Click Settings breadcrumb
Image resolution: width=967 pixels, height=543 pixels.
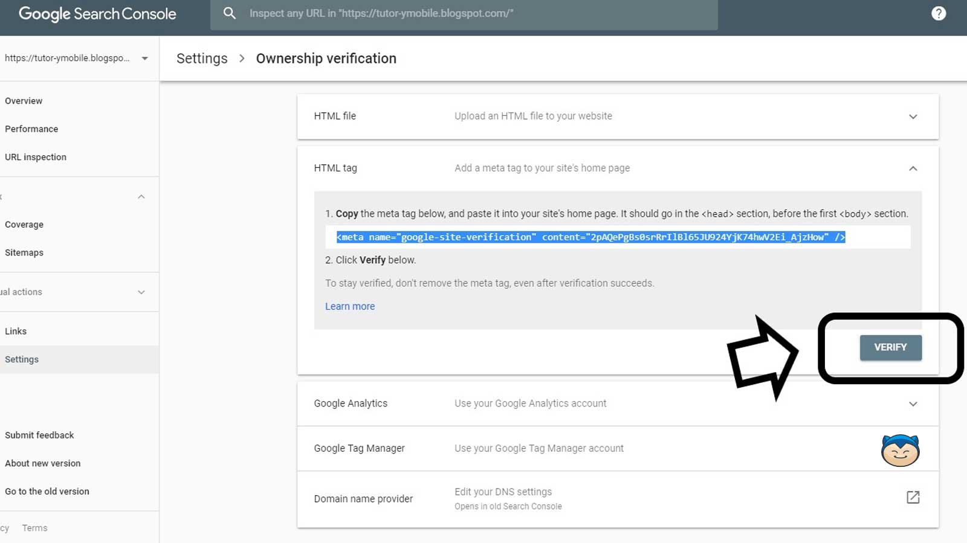click(202, 59)
